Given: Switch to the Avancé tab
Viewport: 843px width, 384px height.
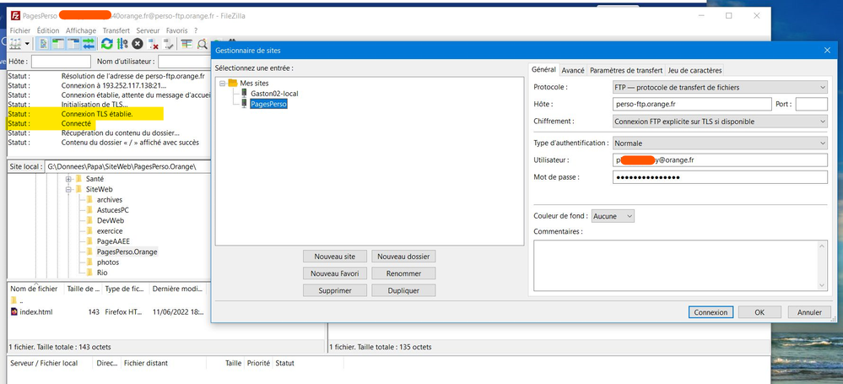Looking at the screenshot, I should click(x=573, y=70).
